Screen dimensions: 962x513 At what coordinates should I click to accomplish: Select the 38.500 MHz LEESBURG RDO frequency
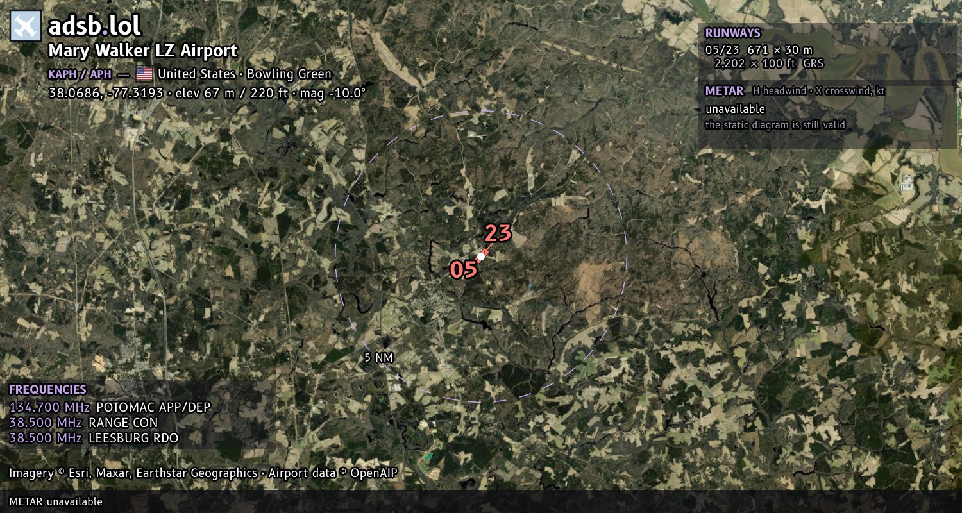tap(94, 439)
